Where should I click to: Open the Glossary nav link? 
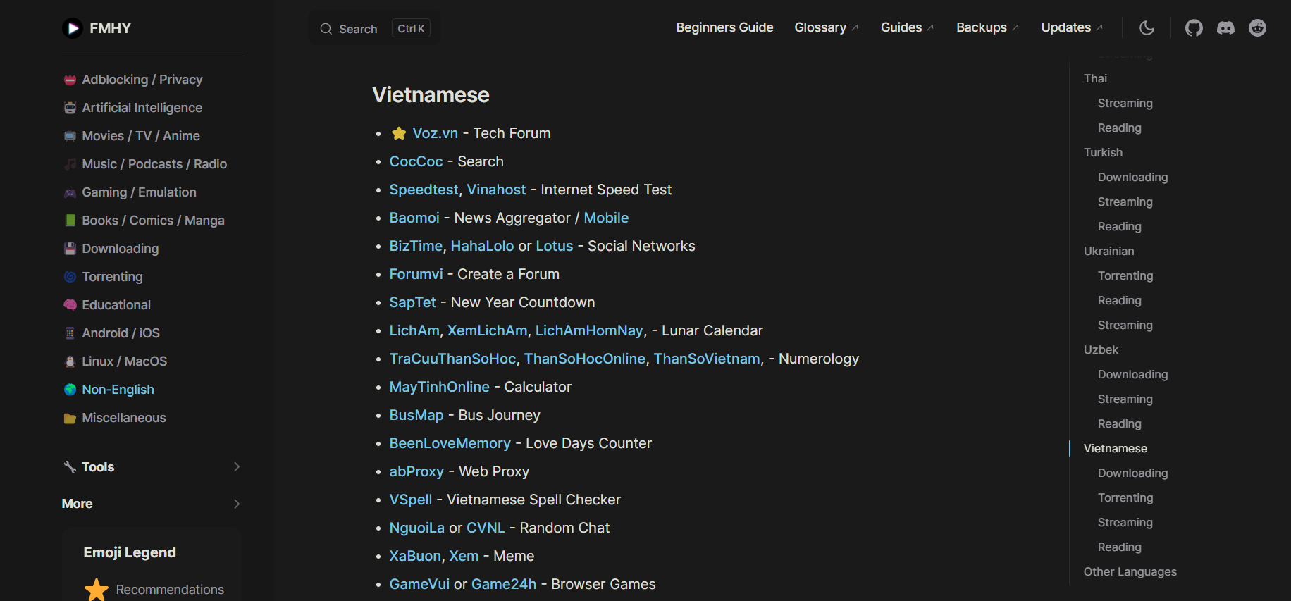826,27
